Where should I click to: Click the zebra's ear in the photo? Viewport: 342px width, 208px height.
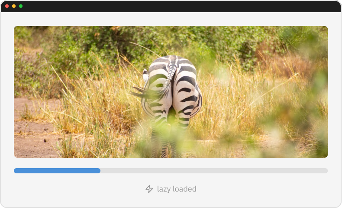pos(146,75)
